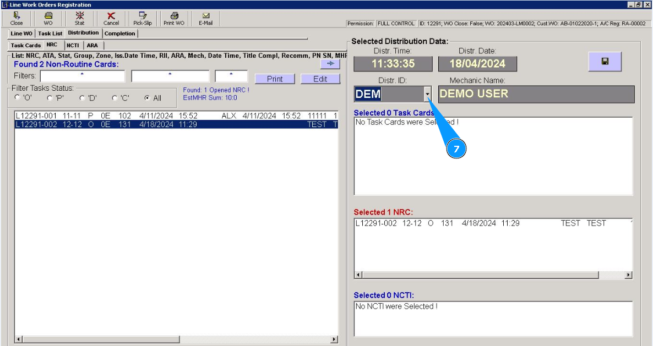Screen dimensions: 653x346
Task: Click the third short Filters field
Action: point(231,76)
